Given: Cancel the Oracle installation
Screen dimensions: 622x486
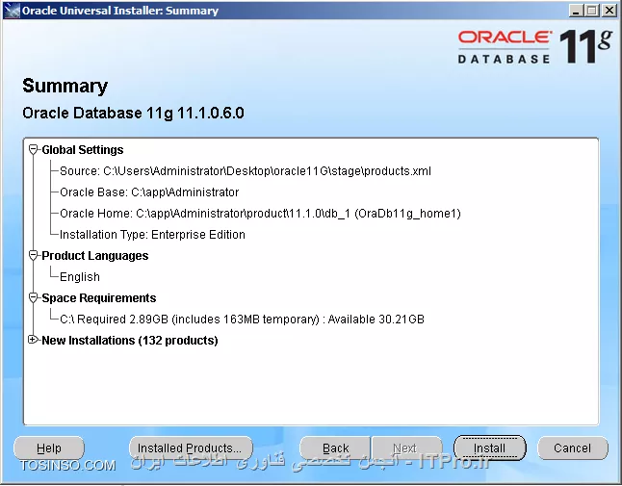Looking at the screenshot, I should pyautogui.click(x=573, y=448).
